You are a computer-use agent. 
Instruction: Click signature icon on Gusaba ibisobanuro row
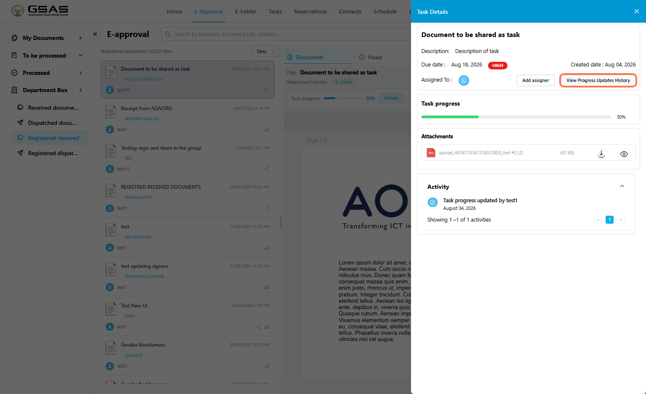(267, 366)
